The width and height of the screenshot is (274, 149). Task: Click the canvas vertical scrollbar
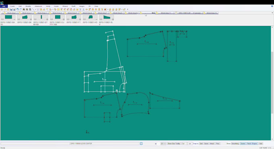point(272,83)
